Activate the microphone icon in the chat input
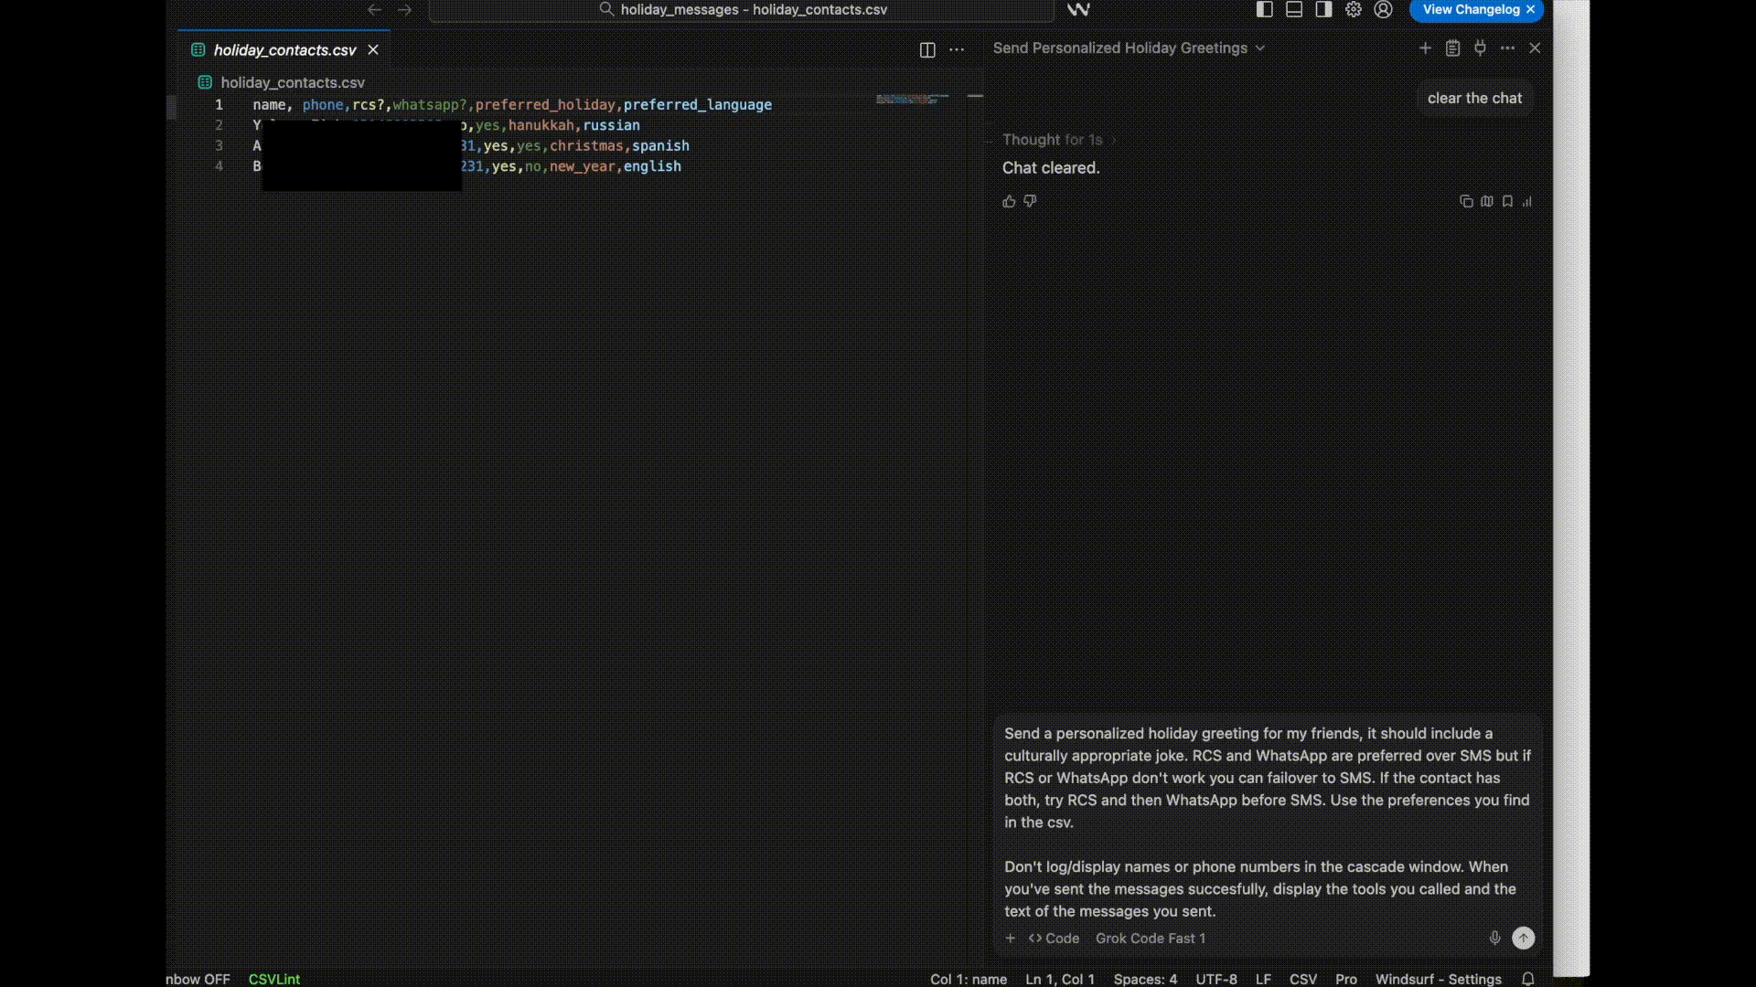 click(x=1493, y=938)
